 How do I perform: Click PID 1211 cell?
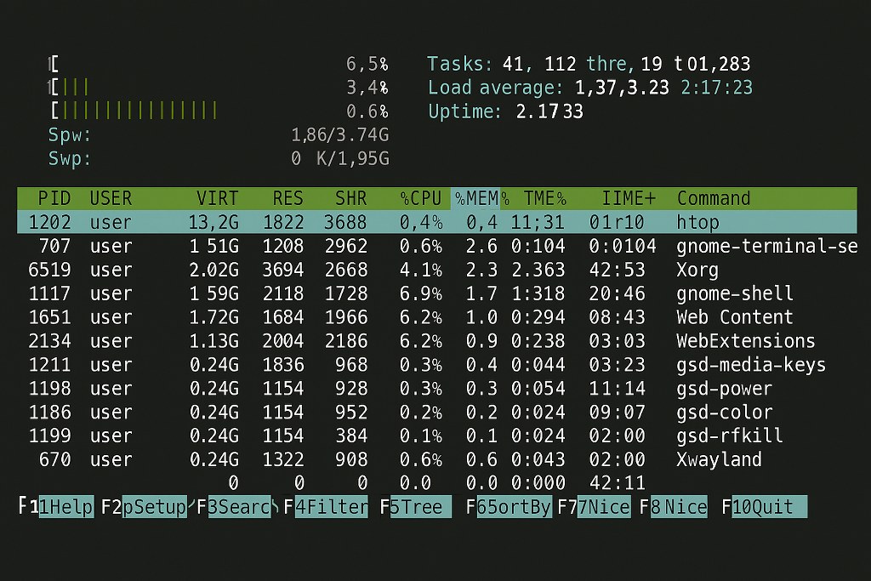pyautogui.click(x=49, y=365)
